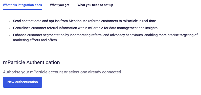Click the blue underline beneath the active tab

(23, 10)
